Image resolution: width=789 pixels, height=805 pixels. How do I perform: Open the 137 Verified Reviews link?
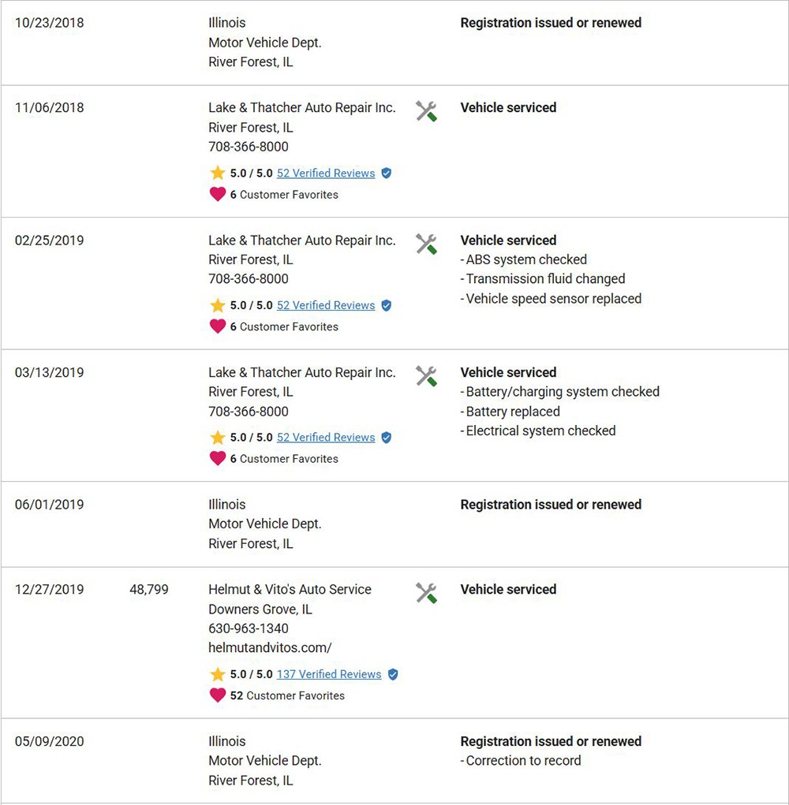[x=329, y=674]
